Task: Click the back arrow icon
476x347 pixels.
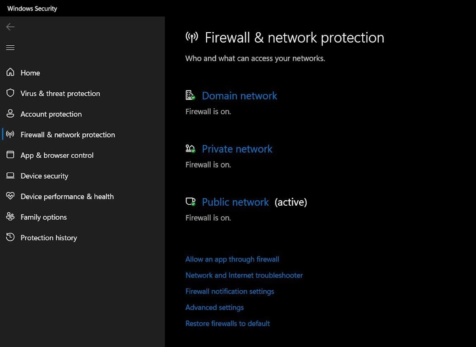Action: click(10, 27)
